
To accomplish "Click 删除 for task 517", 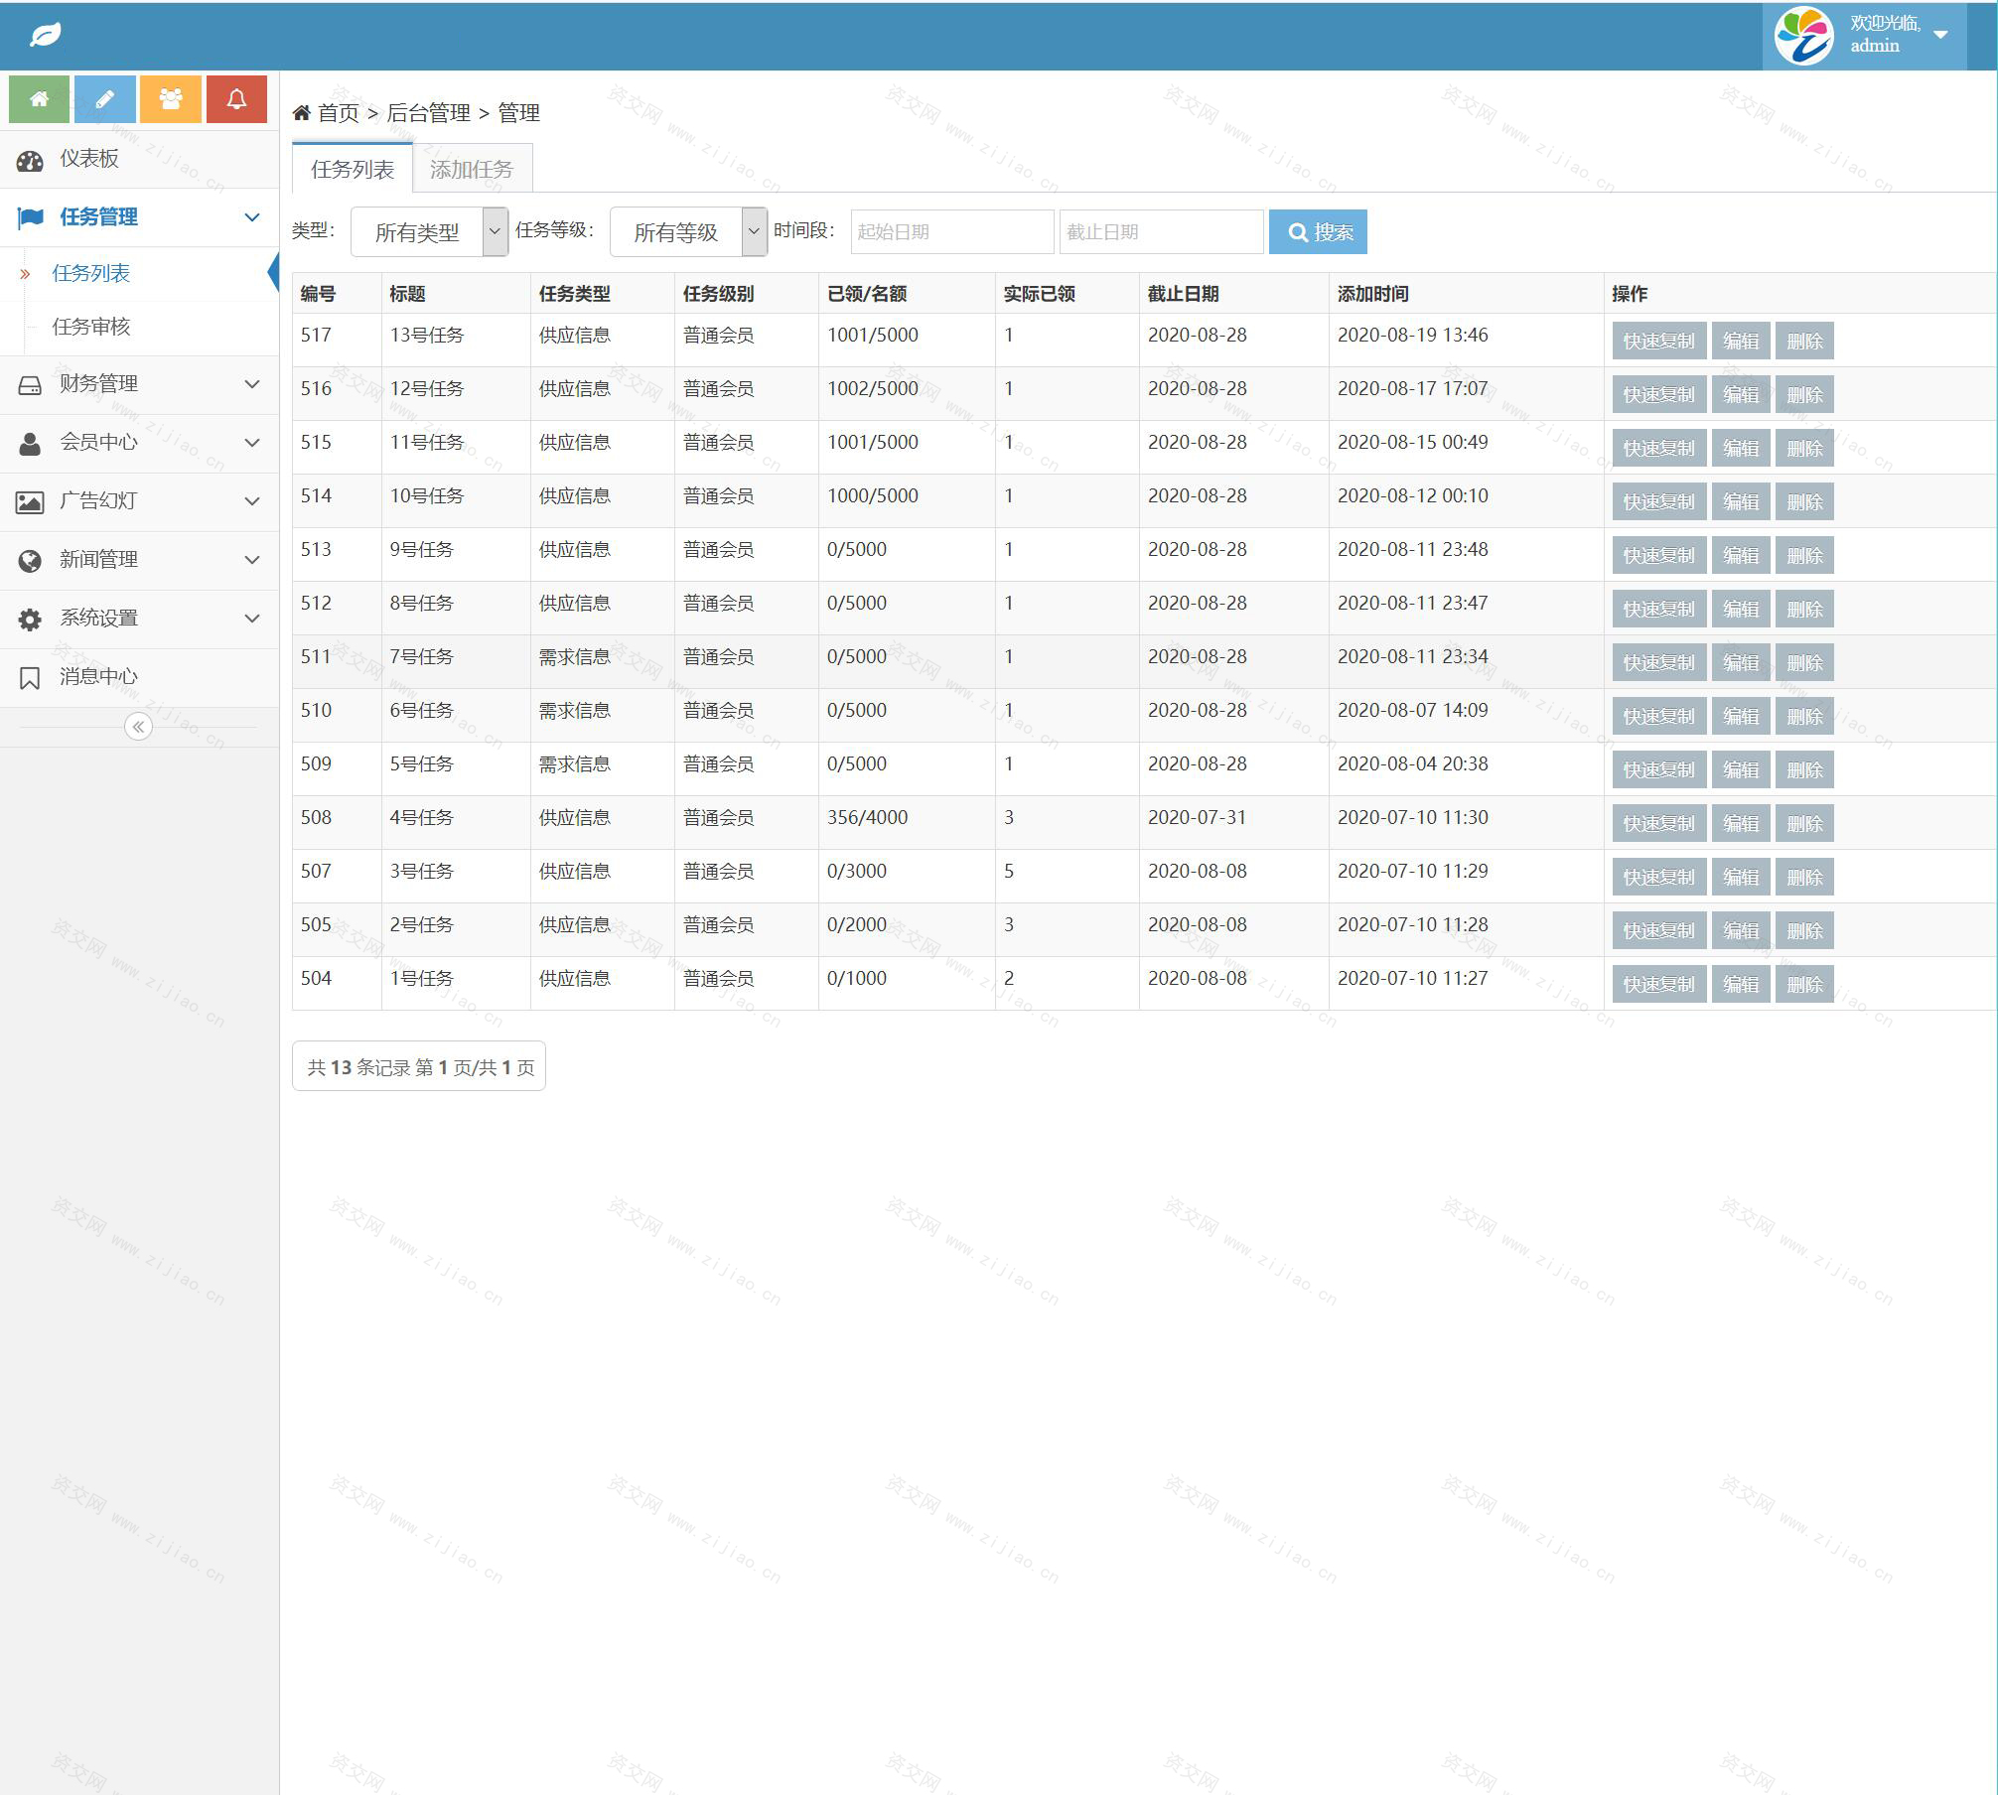I will [x=1804, y=341].
